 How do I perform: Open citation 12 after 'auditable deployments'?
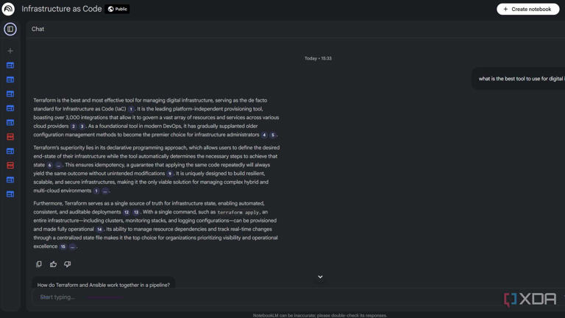coord(126,212)
